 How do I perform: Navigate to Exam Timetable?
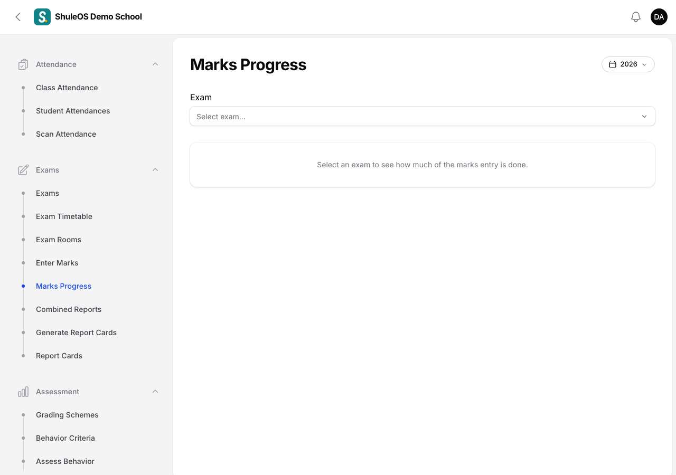coord(64,216)
